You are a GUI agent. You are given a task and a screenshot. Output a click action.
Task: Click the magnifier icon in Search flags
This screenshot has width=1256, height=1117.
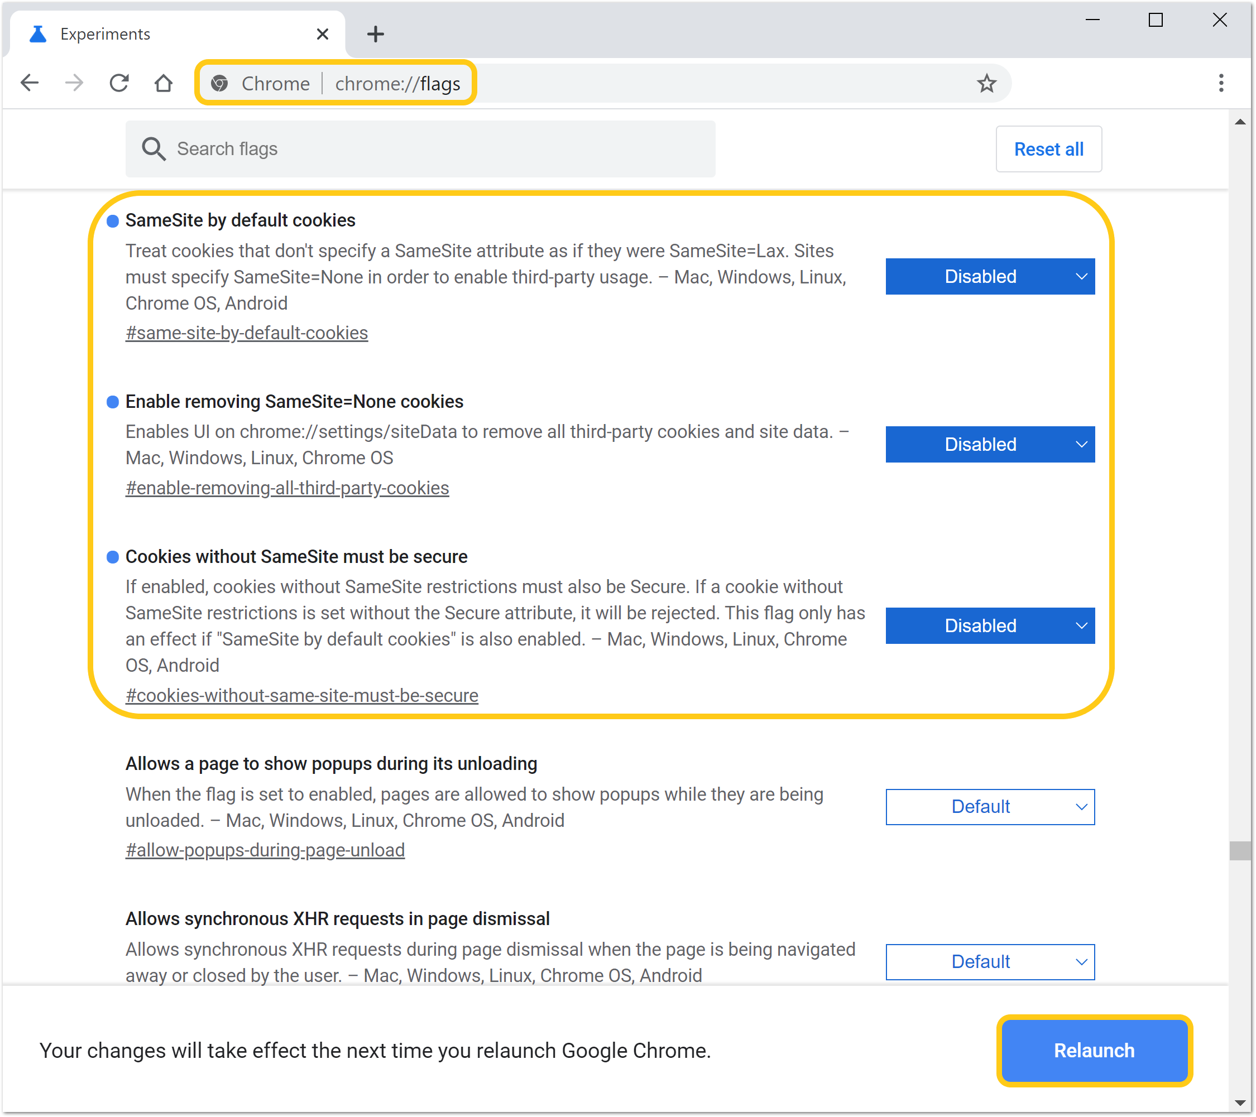pos(153,148)
